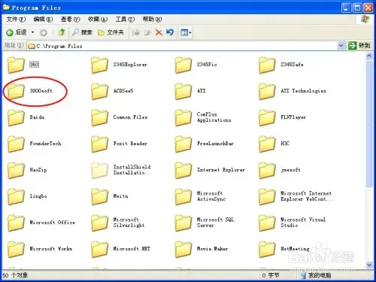Screen dimensions: 376x282
Task: Click the Program Files title bar folder icon
Action: tap(6, 8)
